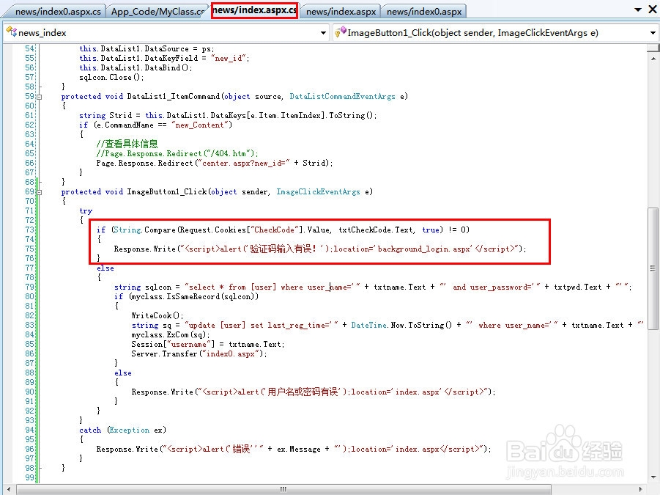Click 'Page.Response.Redirect' on line 66
660x495 pixels.
[144, 163]
